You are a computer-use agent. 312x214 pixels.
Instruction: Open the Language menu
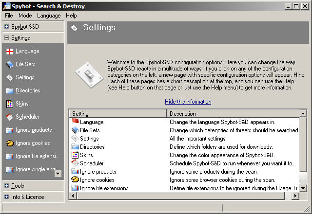[x=49, y=16]
